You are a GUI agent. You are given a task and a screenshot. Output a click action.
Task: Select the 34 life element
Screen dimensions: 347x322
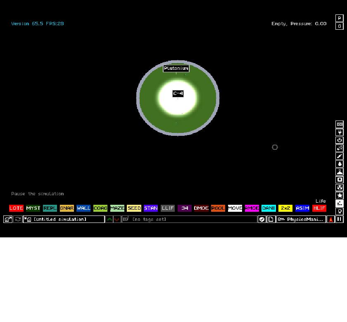click(x=185, y=208)
